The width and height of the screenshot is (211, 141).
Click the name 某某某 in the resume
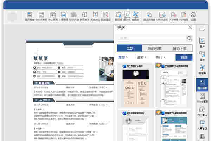[41, 59]
